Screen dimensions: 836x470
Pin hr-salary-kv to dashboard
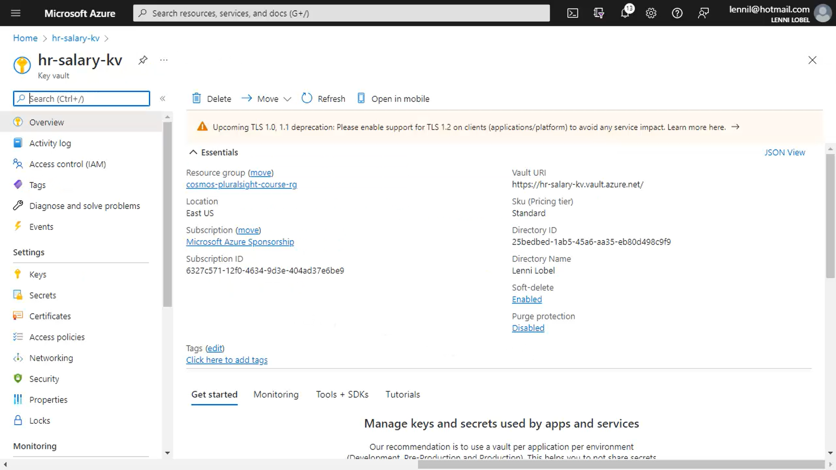point(143,60)
